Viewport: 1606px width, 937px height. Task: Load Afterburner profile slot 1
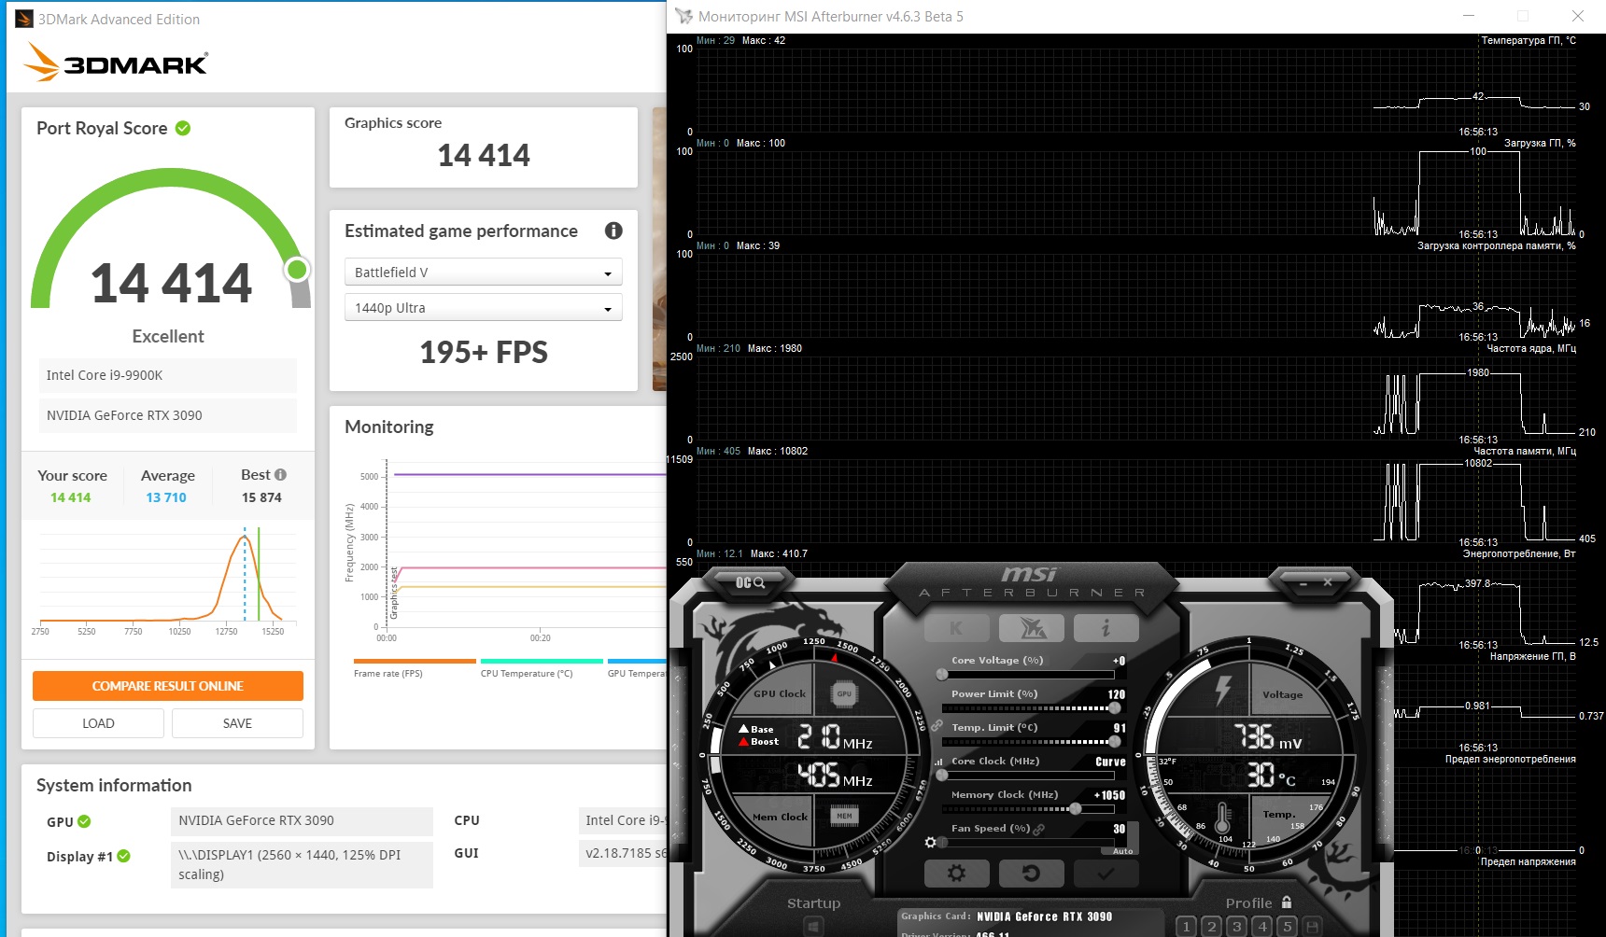pyautogui.click(x=1186, y=926)
